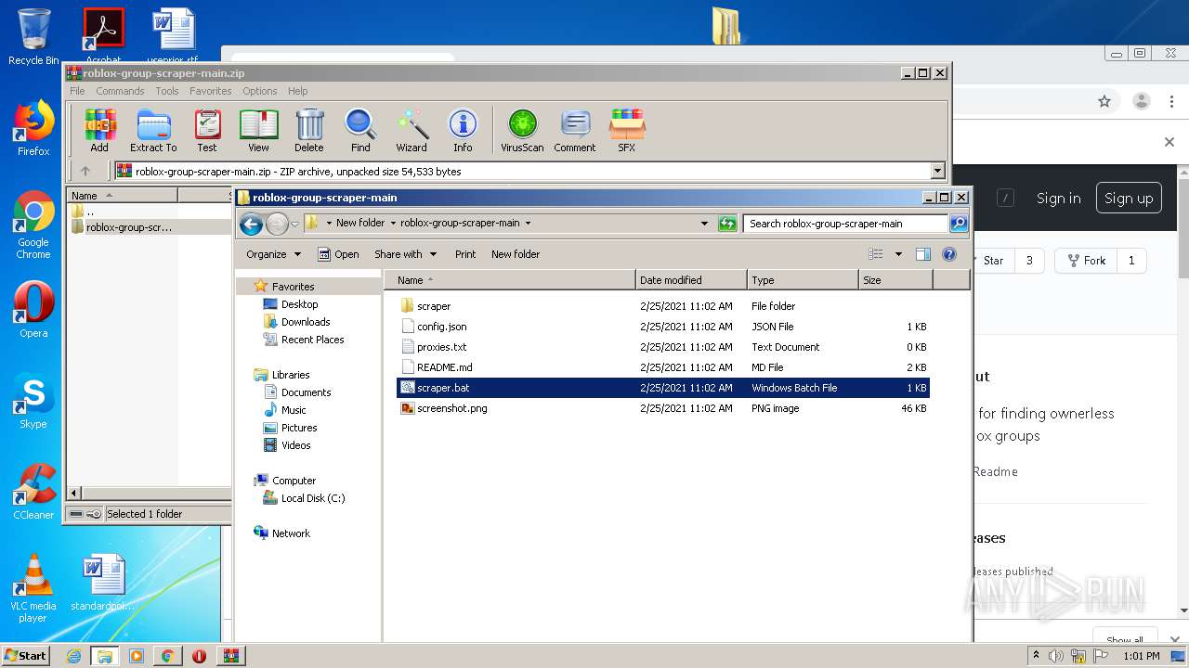Open the WinRAR Options menu
This screenshot has width=1189, height=668.
[260, 91]
